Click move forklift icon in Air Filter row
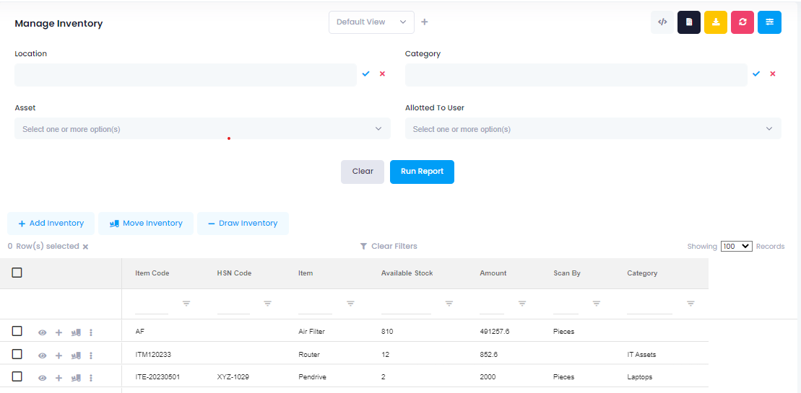 pos(76,332)
